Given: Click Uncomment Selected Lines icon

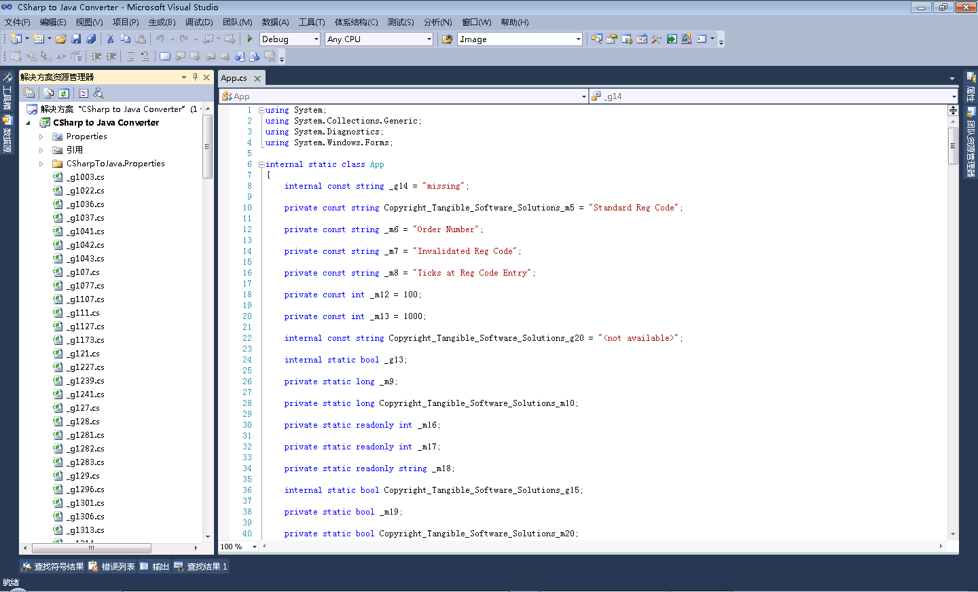Looking at the screenshot, I should coord(145,56).
